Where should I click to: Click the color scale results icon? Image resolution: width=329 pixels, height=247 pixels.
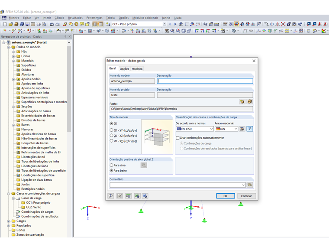pos(324,31)
